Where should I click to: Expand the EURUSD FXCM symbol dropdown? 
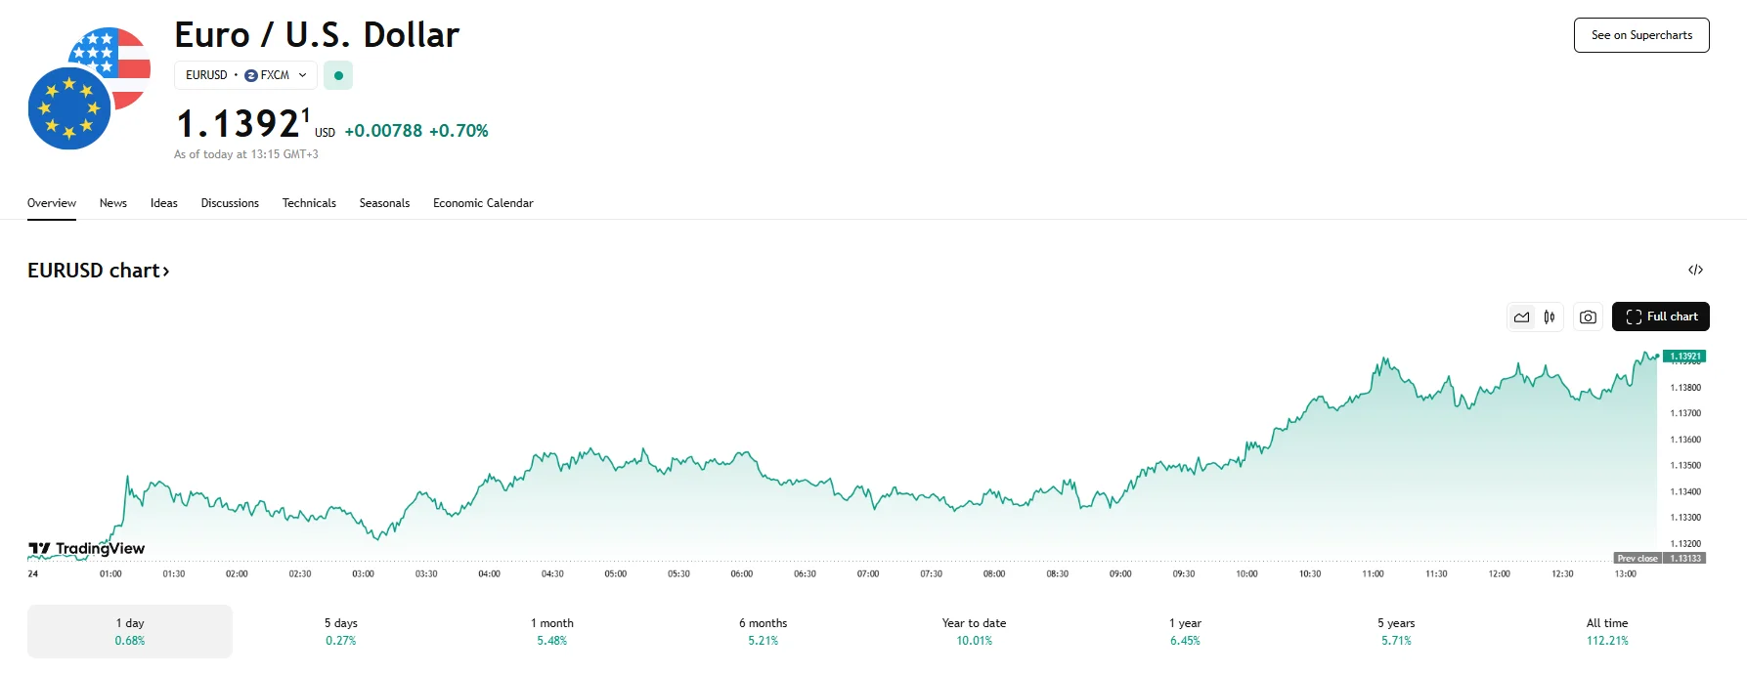[245, 75]
